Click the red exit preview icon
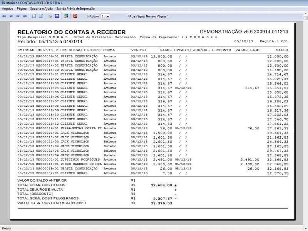Viewport: 308px width, 231px height. pyautogui.click(x=76, y=15)
